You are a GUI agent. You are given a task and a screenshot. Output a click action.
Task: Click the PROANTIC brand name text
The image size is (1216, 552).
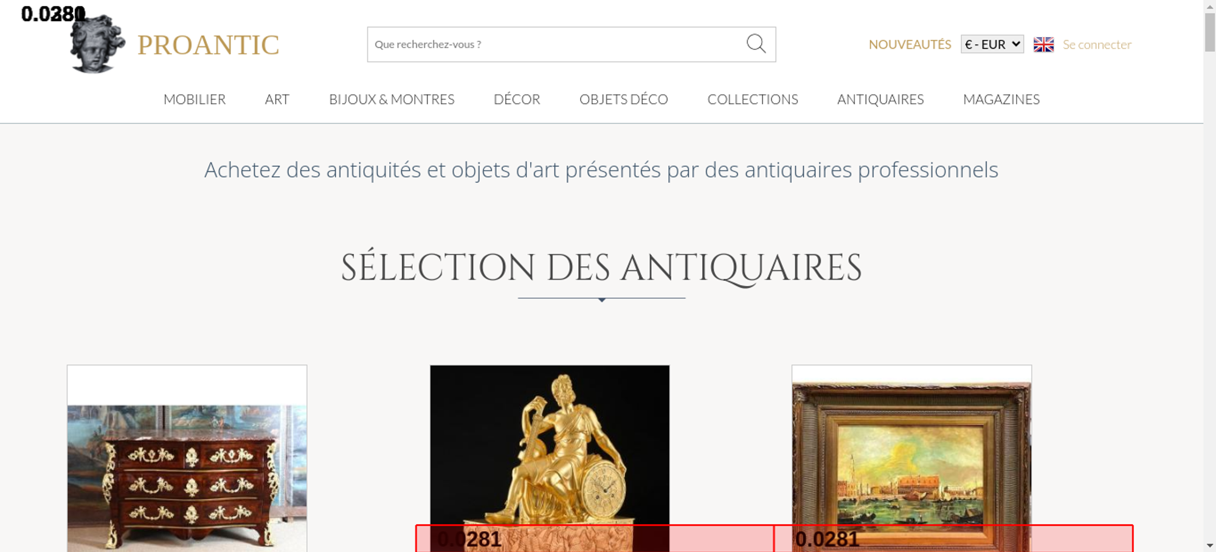[x=208, y=45]
